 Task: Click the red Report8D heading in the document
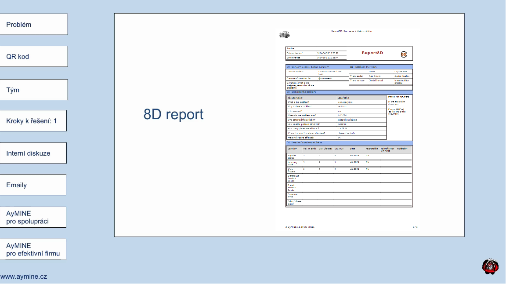[x=372, y=53]
